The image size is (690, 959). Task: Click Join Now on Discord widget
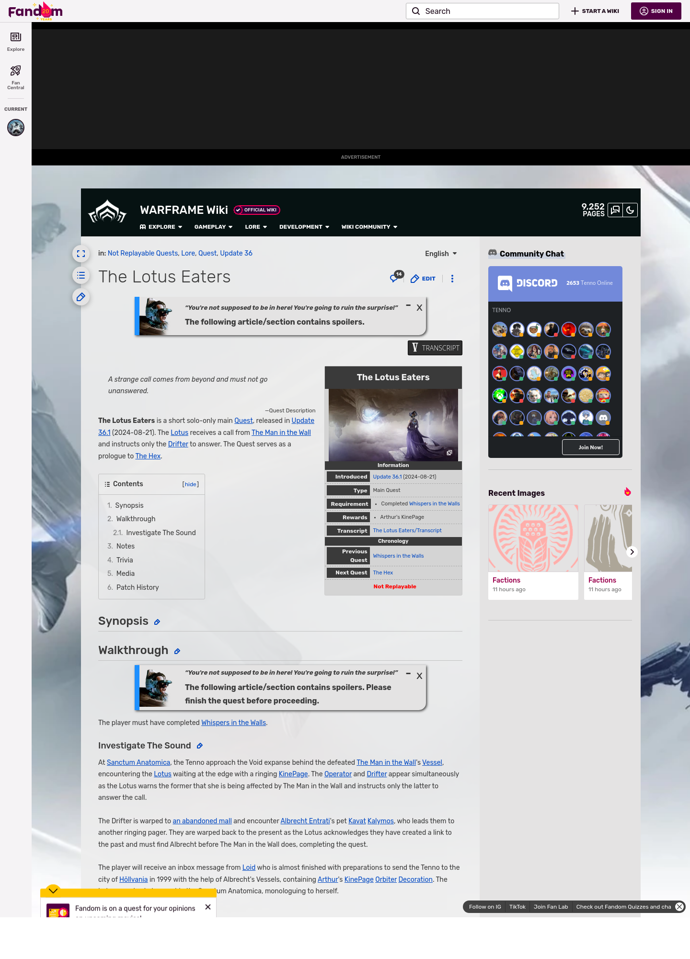tap(591, 447)
